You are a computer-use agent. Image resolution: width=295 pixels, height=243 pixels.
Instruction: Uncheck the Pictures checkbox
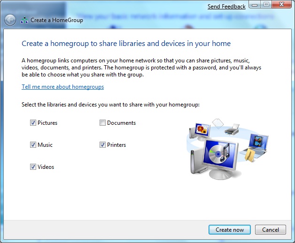[33, 123]
